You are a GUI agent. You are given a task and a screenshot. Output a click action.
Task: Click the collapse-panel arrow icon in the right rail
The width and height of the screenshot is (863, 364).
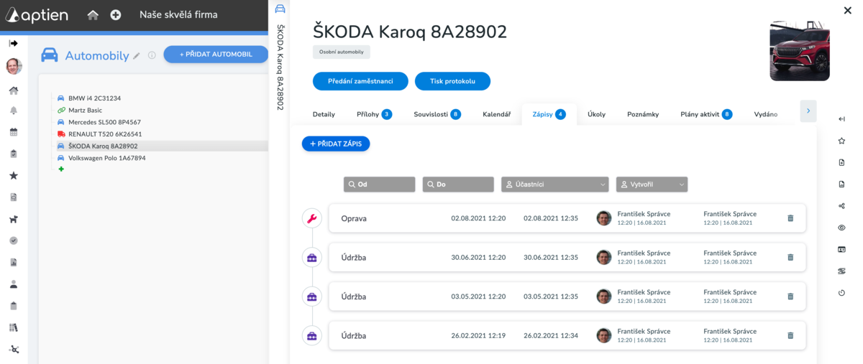coord(841,119)
